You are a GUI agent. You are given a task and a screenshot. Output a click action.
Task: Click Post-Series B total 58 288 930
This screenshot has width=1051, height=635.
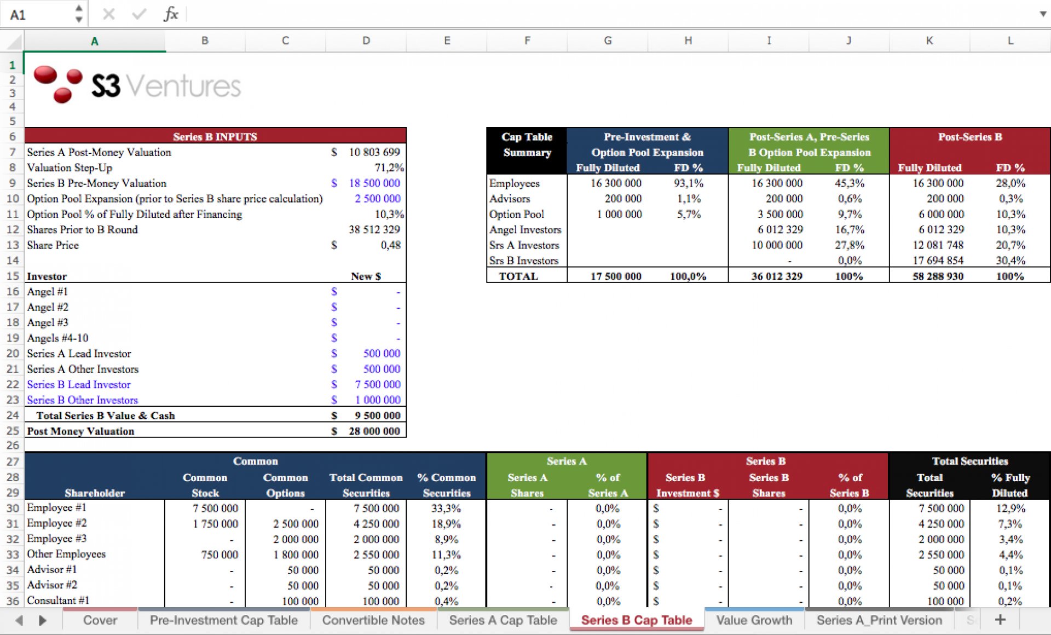pyautogui.click(x=938, y=276)
